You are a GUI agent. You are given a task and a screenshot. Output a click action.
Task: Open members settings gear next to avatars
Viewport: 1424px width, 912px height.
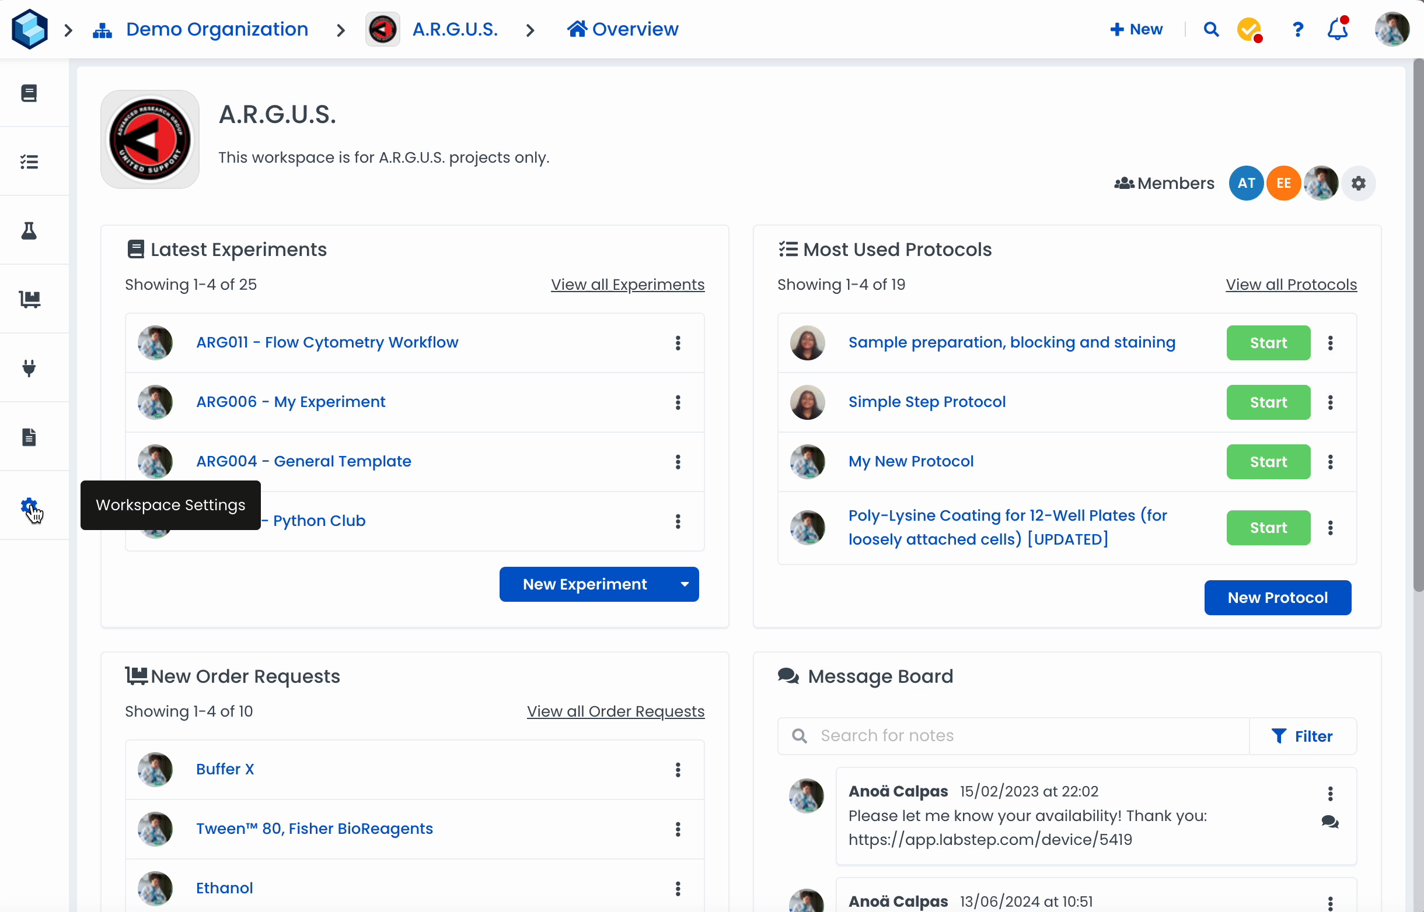tap(1358, 184)
